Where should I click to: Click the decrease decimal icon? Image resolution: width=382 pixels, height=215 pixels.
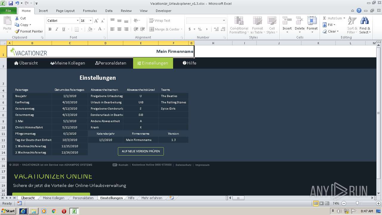click(x=223, y=29)
